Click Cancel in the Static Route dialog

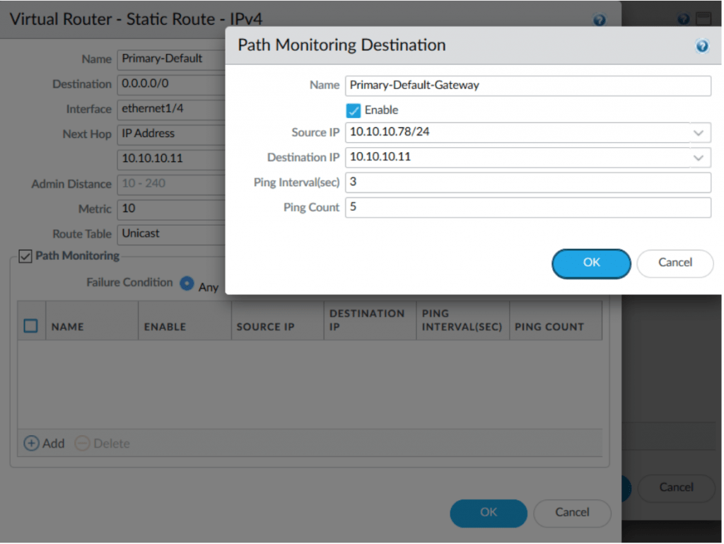pyautogui.click(x=572, y=513)
